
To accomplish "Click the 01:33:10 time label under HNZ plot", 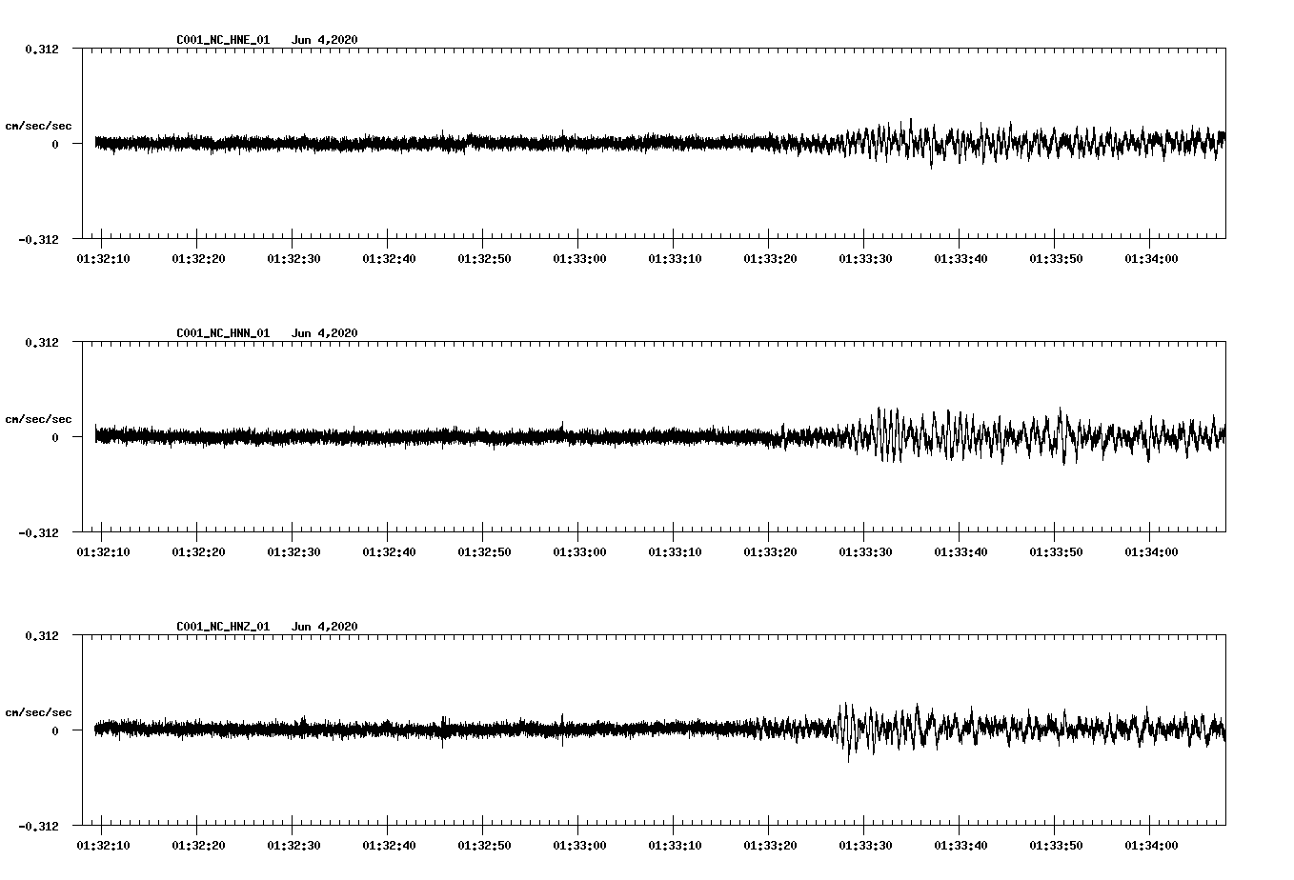I will (x=675, y=846).
